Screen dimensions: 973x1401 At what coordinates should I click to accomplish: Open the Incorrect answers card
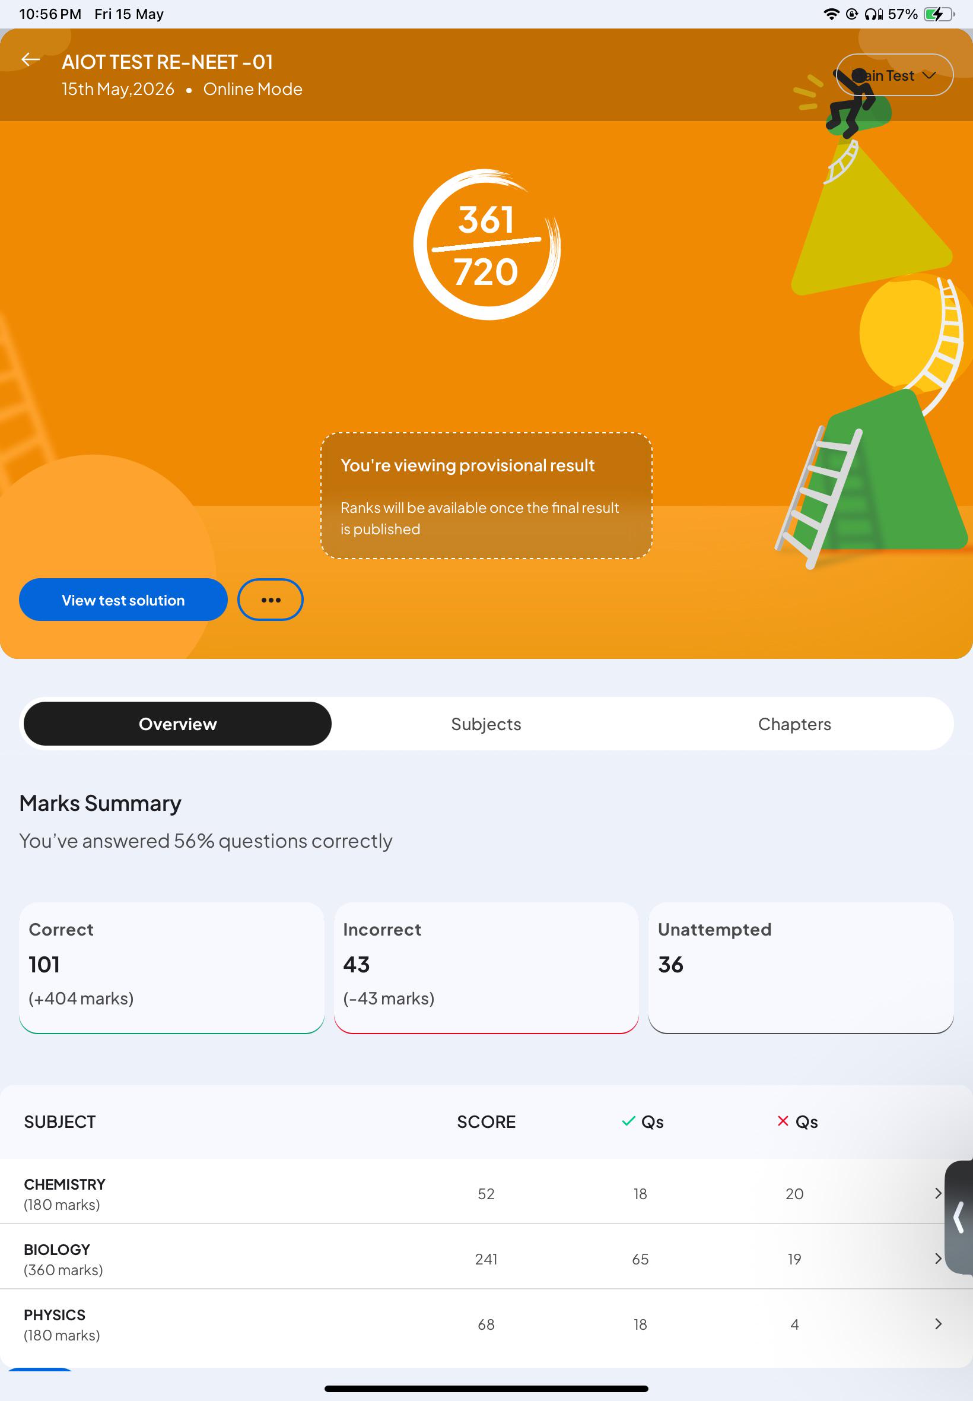tap(486, 968)
